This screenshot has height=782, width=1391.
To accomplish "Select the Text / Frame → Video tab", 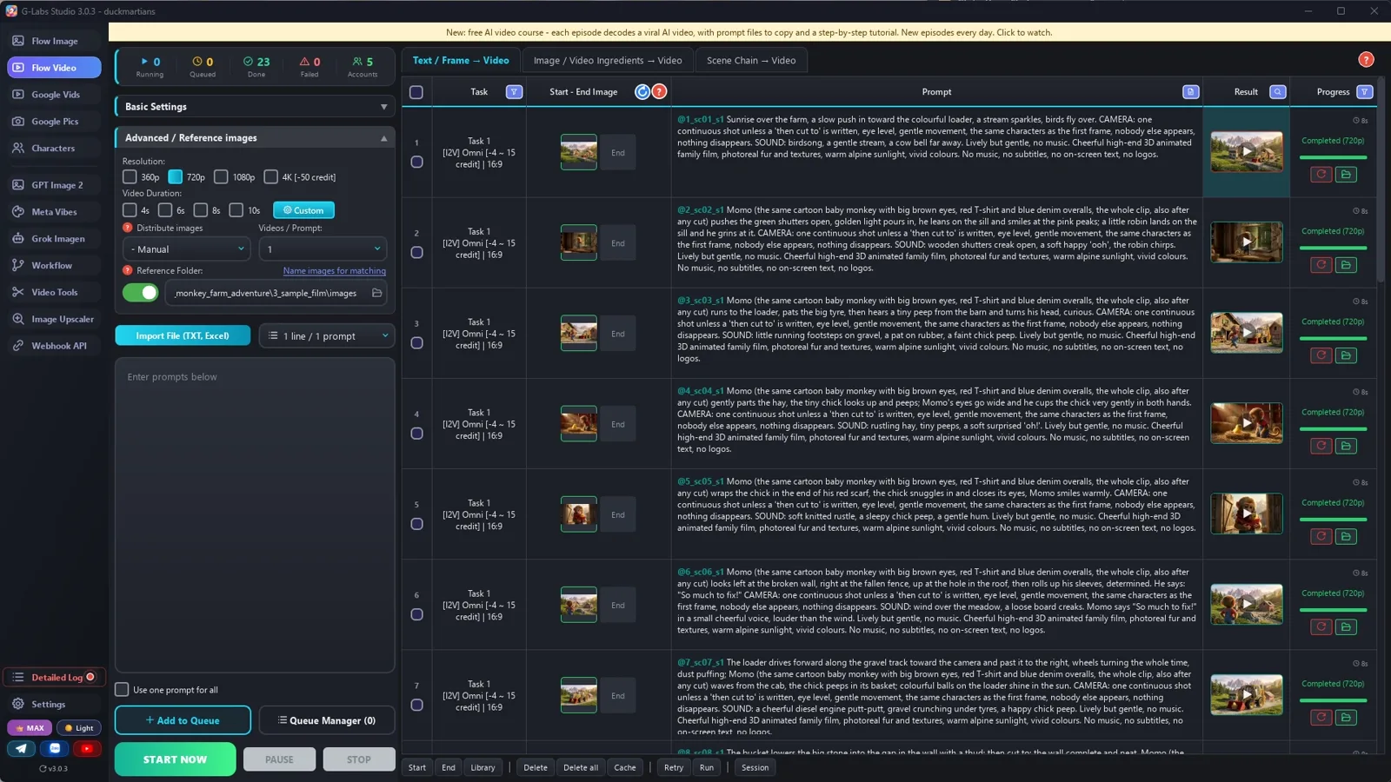I will click(x=461, y=61).
